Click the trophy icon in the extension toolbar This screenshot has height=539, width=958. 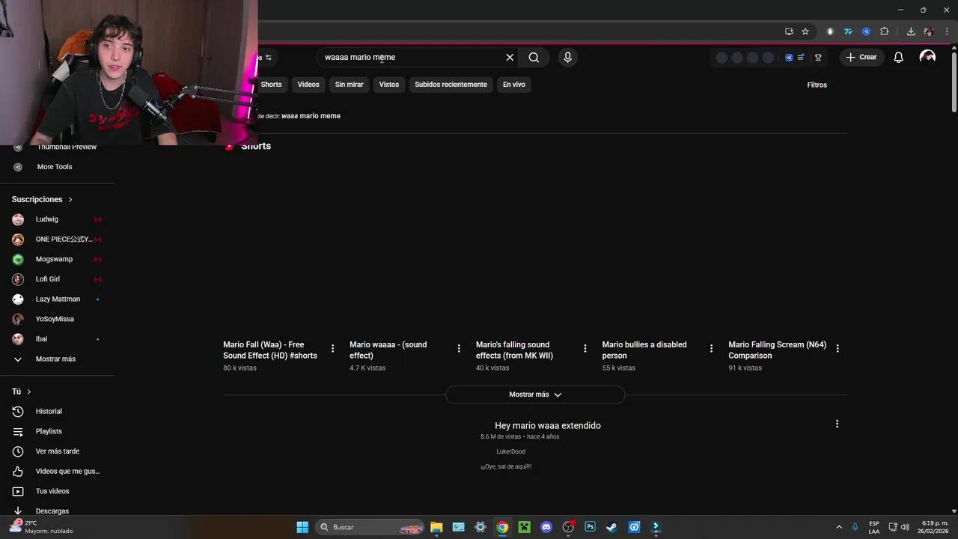click(x=818, y=57)
